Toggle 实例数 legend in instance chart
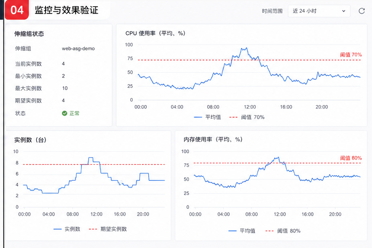372x248 pixels. coord(67,229)
